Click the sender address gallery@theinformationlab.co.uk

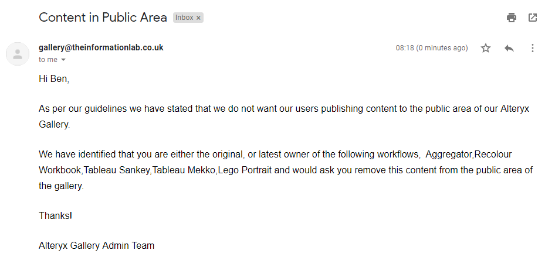pos(101,47)
